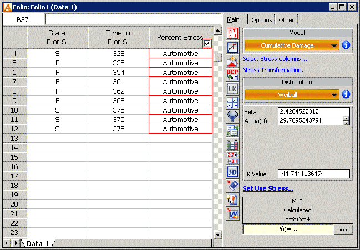The width and height of the screenshot is (360, 250).
Task: Click the filter funnel icon
Action: click(x=232, y=116)
